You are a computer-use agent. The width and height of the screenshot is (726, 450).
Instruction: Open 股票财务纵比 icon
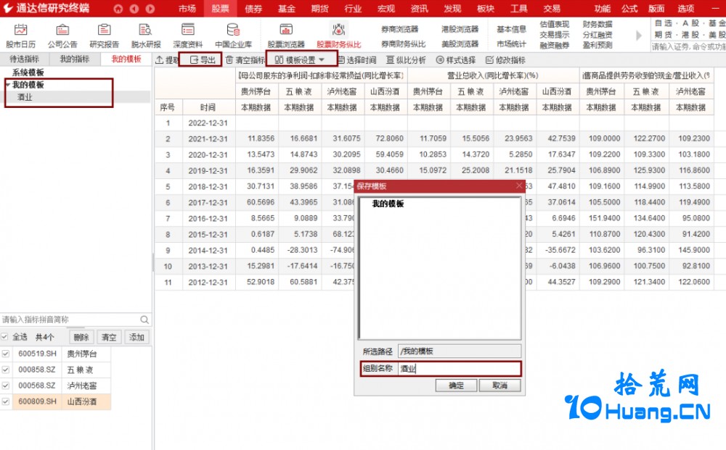338,30
